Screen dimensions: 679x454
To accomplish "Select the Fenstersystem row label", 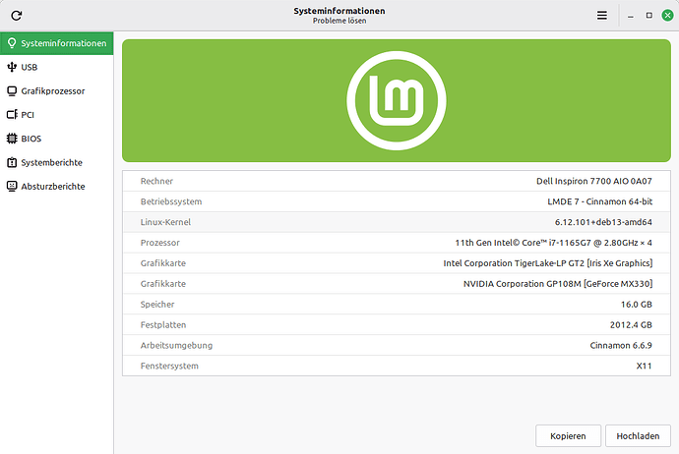I will click(169, 366).
